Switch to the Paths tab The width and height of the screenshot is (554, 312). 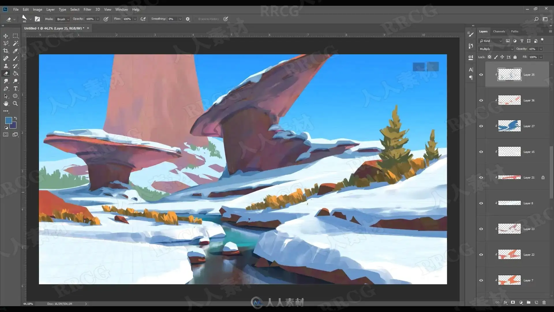[514, 31]
